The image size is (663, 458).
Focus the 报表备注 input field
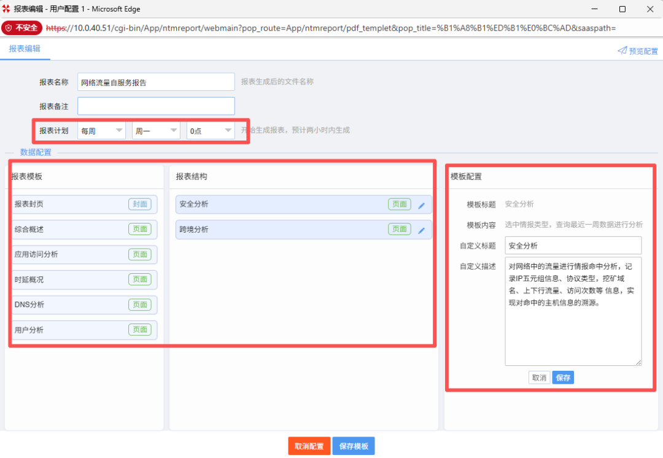point(156,106)
